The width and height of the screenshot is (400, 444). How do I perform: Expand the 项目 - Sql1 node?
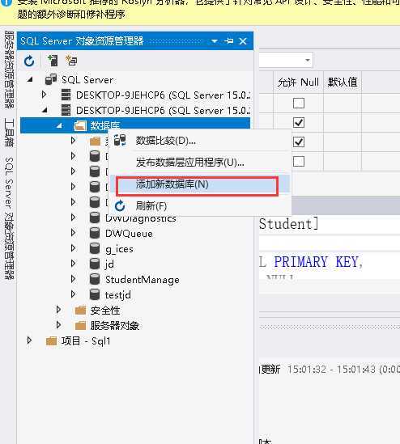click(x=29, y=340)
